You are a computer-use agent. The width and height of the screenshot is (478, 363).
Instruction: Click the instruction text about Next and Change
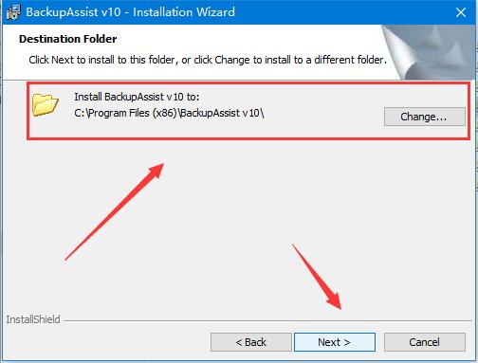click(x=208, y=60)
